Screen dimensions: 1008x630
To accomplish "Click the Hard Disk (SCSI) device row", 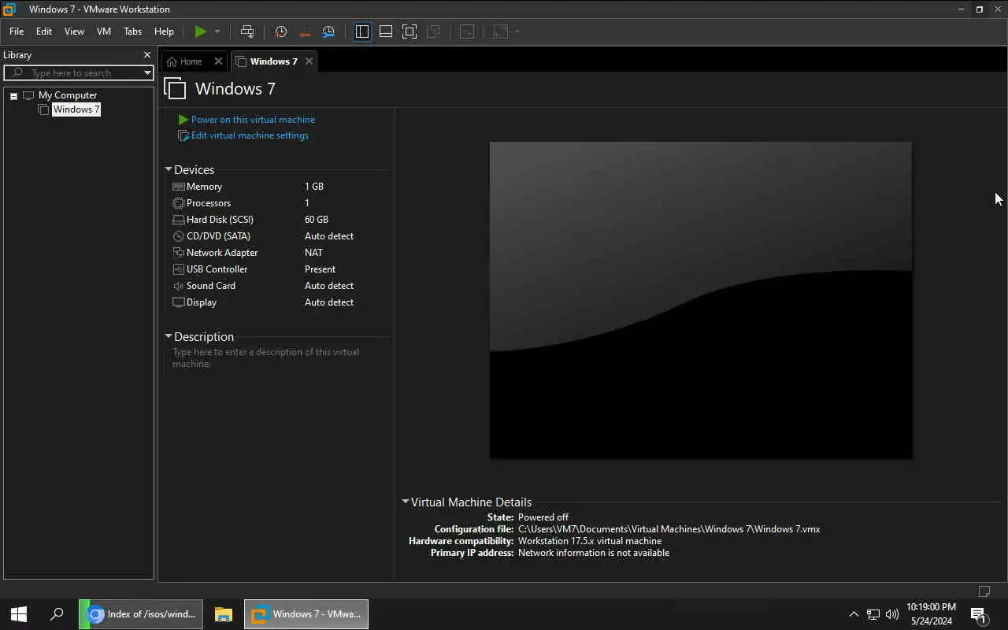I will point(279,220).
